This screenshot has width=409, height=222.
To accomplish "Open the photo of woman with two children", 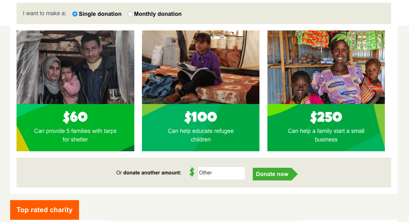I will click(326, 67).
